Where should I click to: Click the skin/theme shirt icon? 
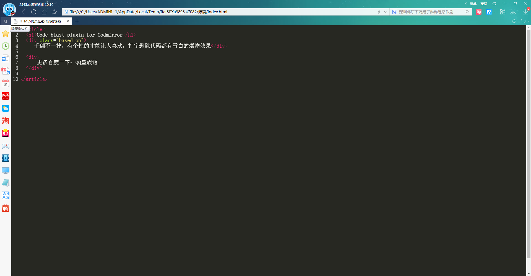[494, 4]
